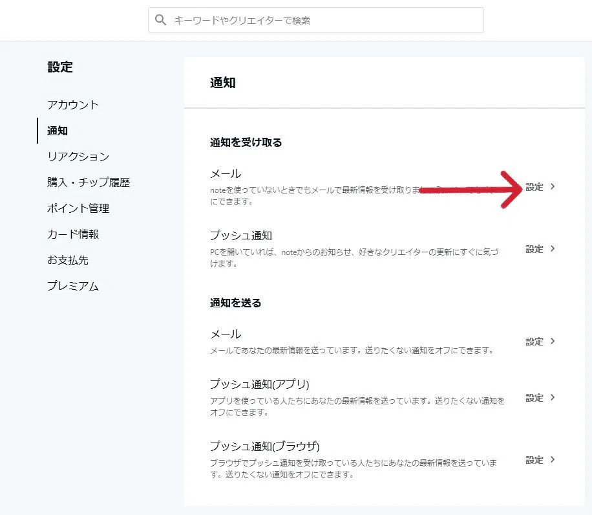Open ポイント管理 in sidebar
592x515 pixels.
78,208
